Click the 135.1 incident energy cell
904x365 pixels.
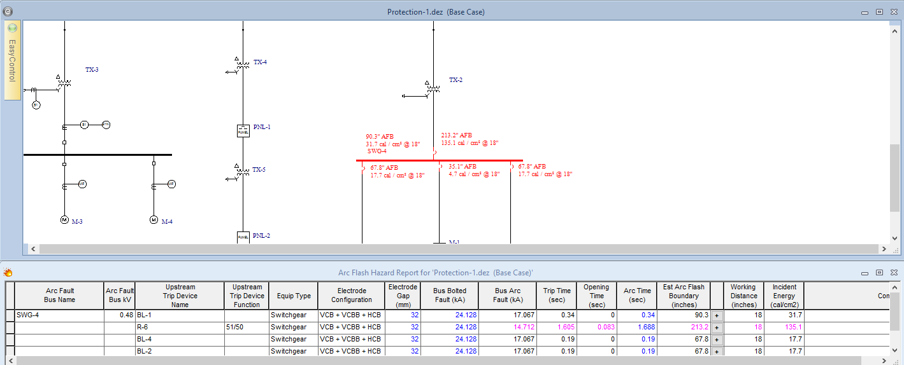tap(784, 327)
